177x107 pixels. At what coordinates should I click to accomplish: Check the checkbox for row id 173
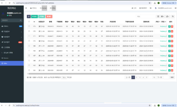tap(29, 26)
